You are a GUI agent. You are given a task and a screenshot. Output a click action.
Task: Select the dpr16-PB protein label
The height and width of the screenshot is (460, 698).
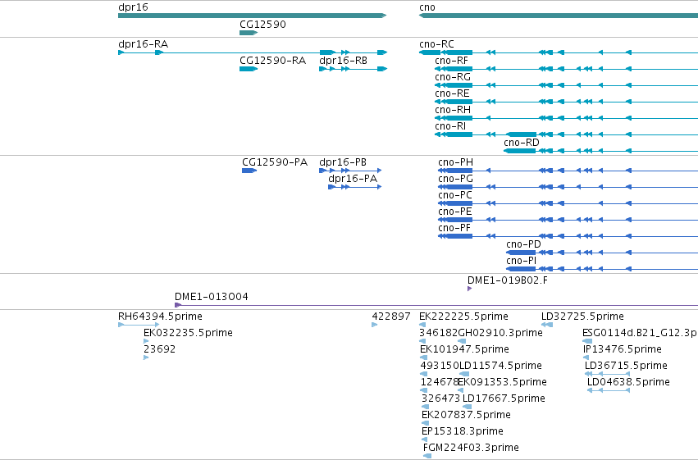pyautogui.click(x=343, y=162)
